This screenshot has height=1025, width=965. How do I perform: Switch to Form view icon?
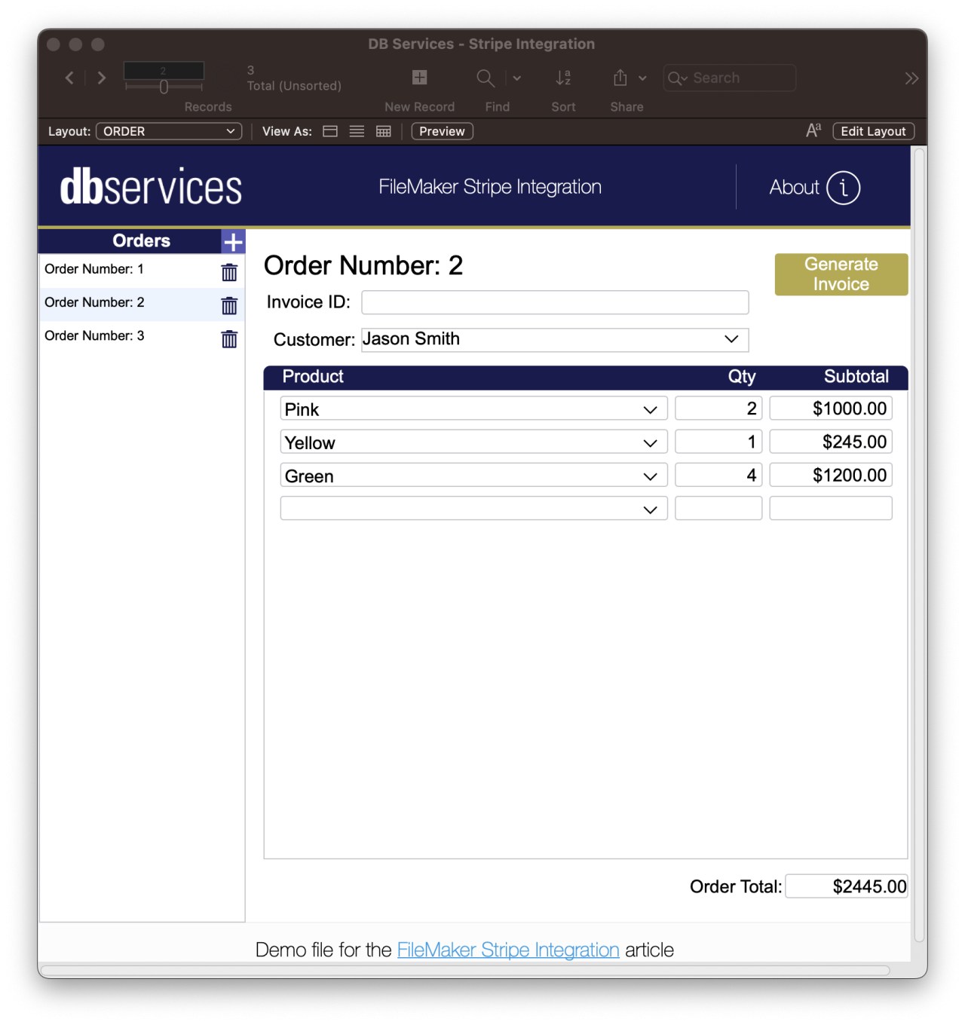click(x=330, y=131)
